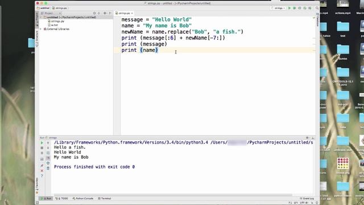Select w.txt in the project tree
This screenshot has height=205, width=364.
pos(53,25)
